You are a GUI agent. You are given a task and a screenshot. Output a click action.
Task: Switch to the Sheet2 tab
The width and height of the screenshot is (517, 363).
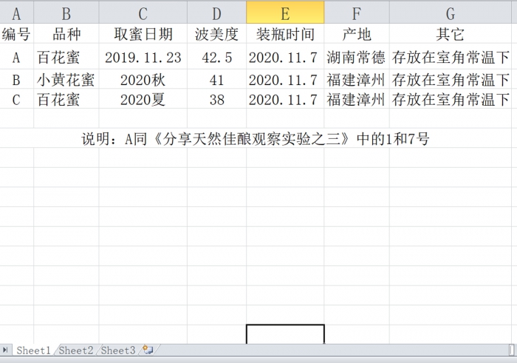coord(76,350)
